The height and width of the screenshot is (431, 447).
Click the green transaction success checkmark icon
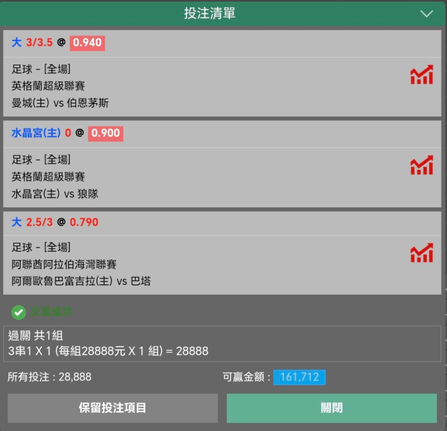tap(19, 312)
